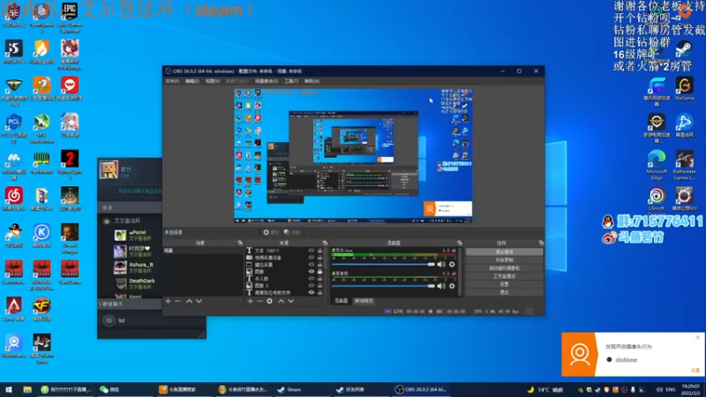Toggle visibility of 图像 source
The width and height of the screenshot is (706, 397).
pyautogui.click(x=312, y=272)
